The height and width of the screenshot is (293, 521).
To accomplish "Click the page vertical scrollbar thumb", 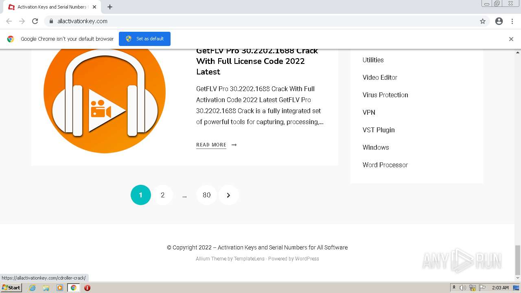I will pyautogui.click(x=518, y=260).
